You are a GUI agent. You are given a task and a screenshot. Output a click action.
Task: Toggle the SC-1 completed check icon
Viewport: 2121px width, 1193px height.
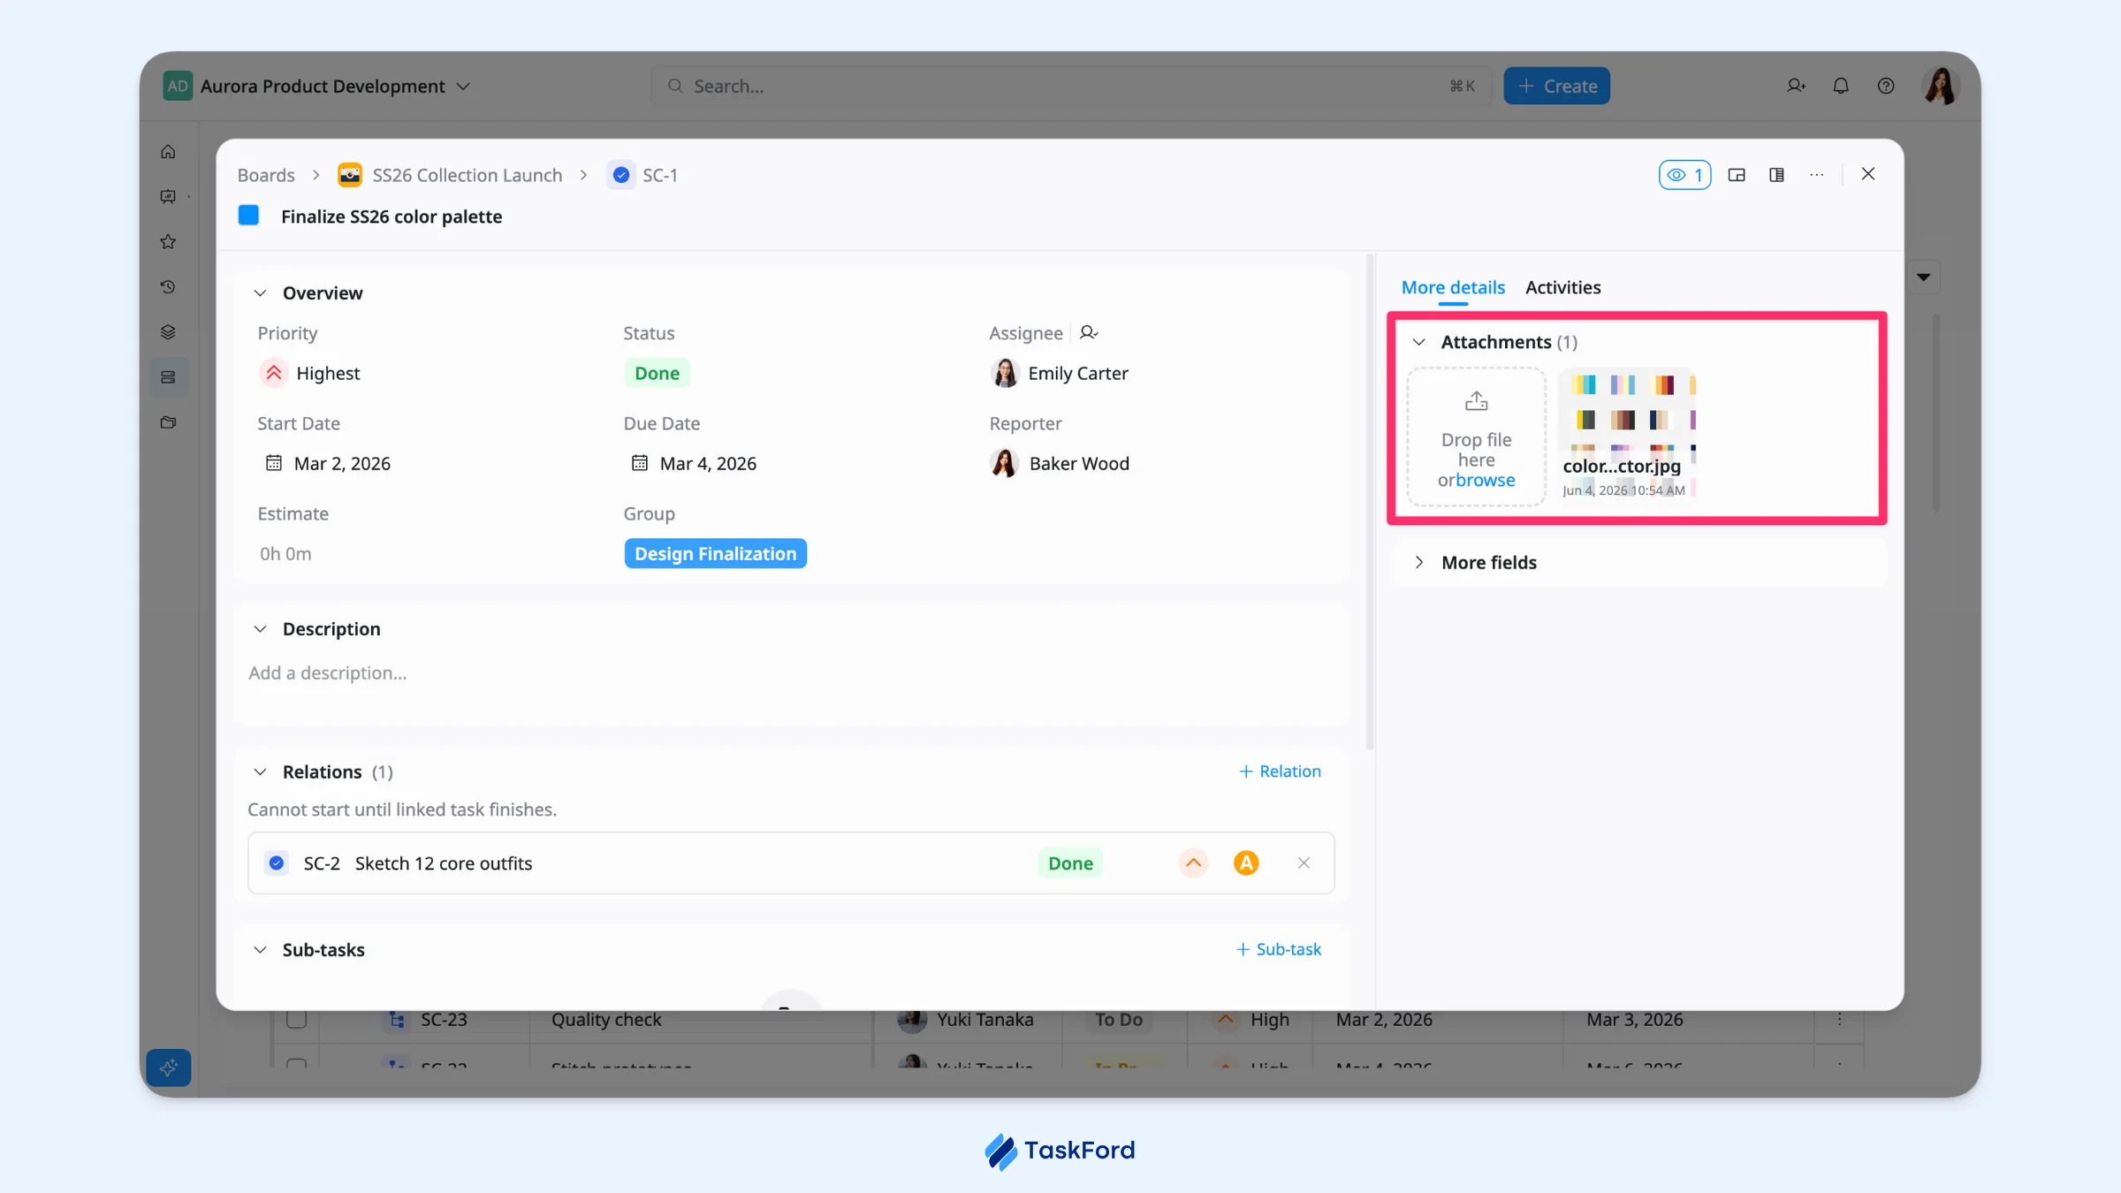tap(621, 175)
